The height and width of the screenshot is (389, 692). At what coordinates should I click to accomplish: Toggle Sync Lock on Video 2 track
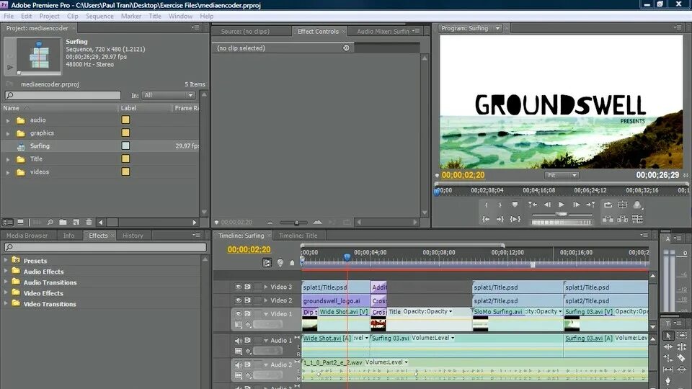tap(247, 300)
